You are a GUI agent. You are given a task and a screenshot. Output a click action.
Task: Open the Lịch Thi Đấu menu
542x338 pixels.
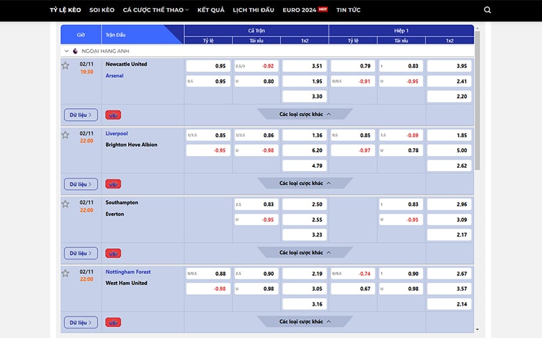253,10
